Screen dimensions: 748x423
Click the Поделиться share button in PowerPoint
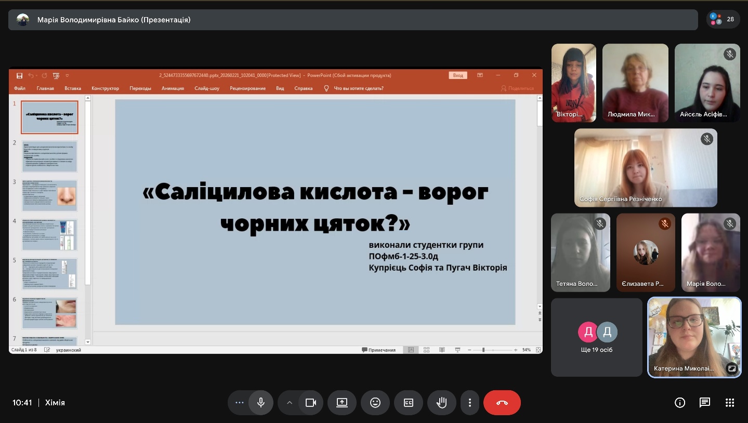coord(517,88)
